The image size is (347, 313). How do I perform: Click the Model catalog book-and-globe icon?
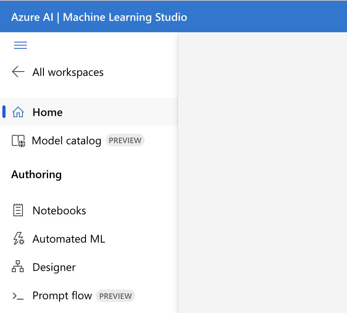coord(18,140)
